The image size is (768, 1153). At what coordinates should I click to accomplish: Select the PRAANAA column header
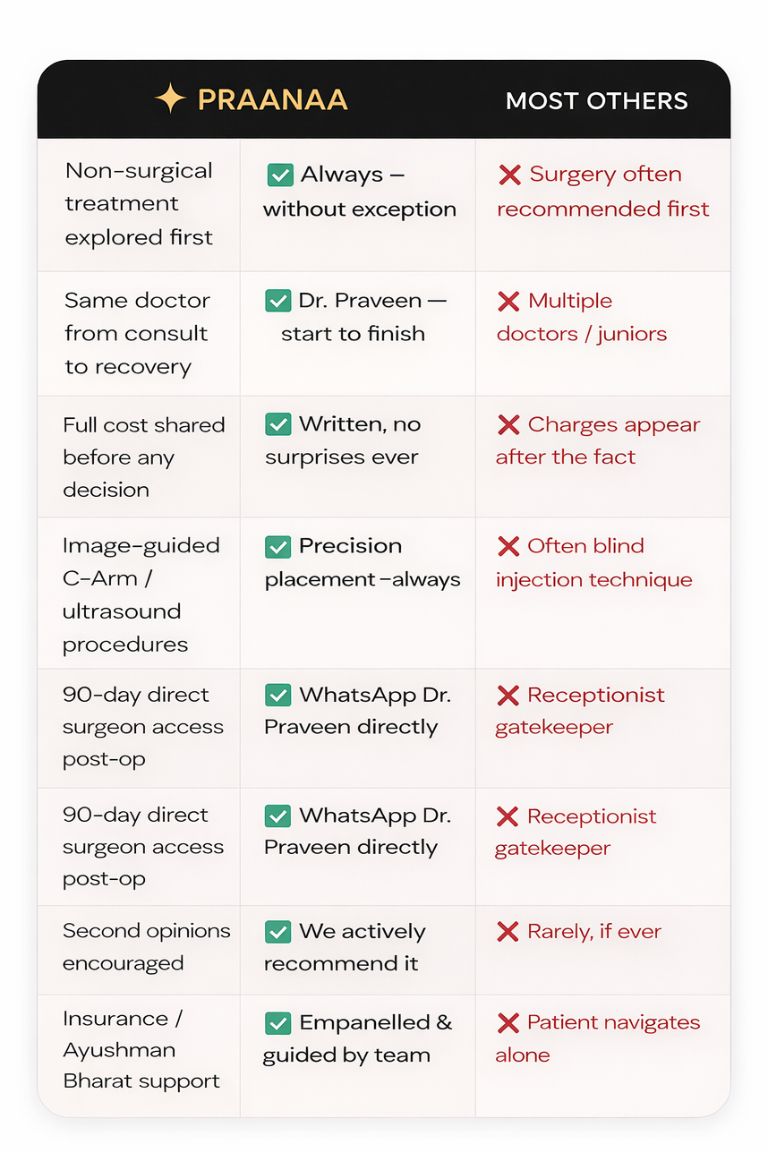pyautogui.click(x=272, y=99)
